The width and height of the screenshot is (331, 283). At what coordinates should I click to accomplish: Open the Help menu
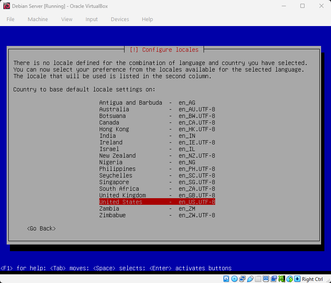tap(147, 19)
